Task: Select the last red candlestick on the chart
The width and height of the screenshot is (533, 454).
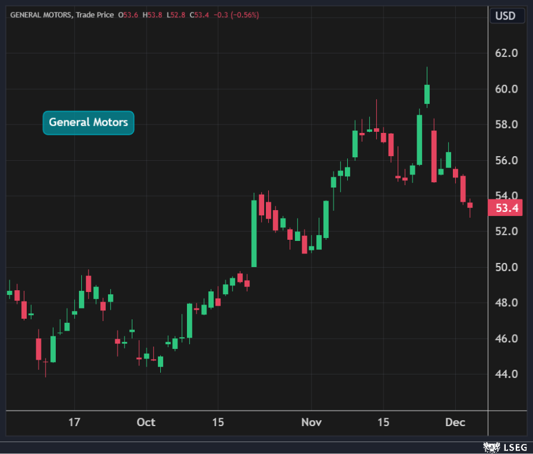Action: [470, 205]
